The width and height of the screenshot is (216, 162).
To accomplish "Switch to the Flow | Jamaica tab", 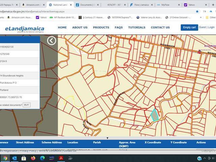I will [141, 5].
